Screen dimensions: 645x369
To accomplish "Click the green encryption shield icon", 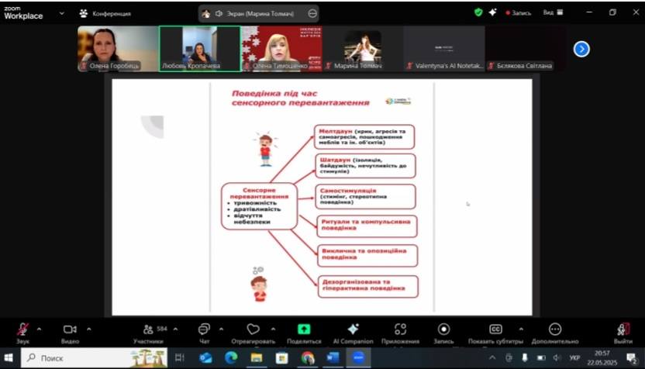I will tap(478, 12).
